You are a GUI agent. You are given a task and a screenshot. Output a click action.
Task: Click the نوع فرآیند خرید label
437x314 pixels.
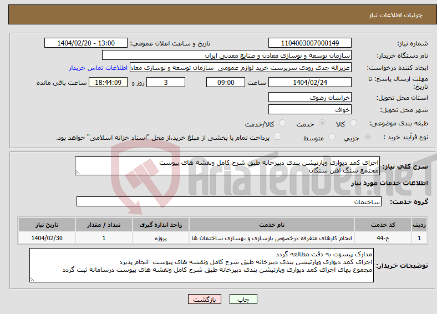(405, 137)
